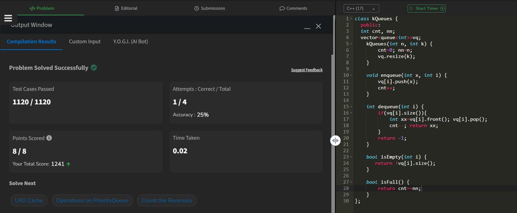Collapse the isFull fold at line 27
Image resolution: width=517 pixels, height=213 pixels.
pyautogui.click(x=352, y=182)
